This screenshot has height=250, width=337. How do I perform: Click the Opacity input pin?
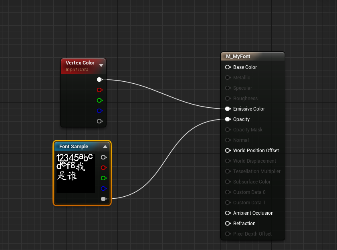228,119
